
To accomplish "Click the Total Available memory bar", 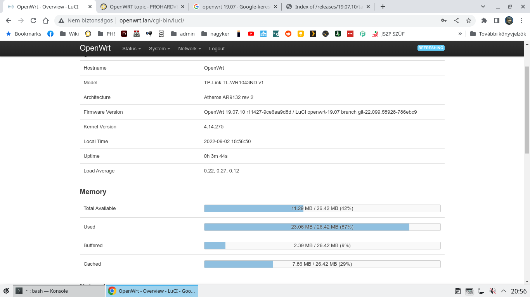I will (x=322, y=208).
